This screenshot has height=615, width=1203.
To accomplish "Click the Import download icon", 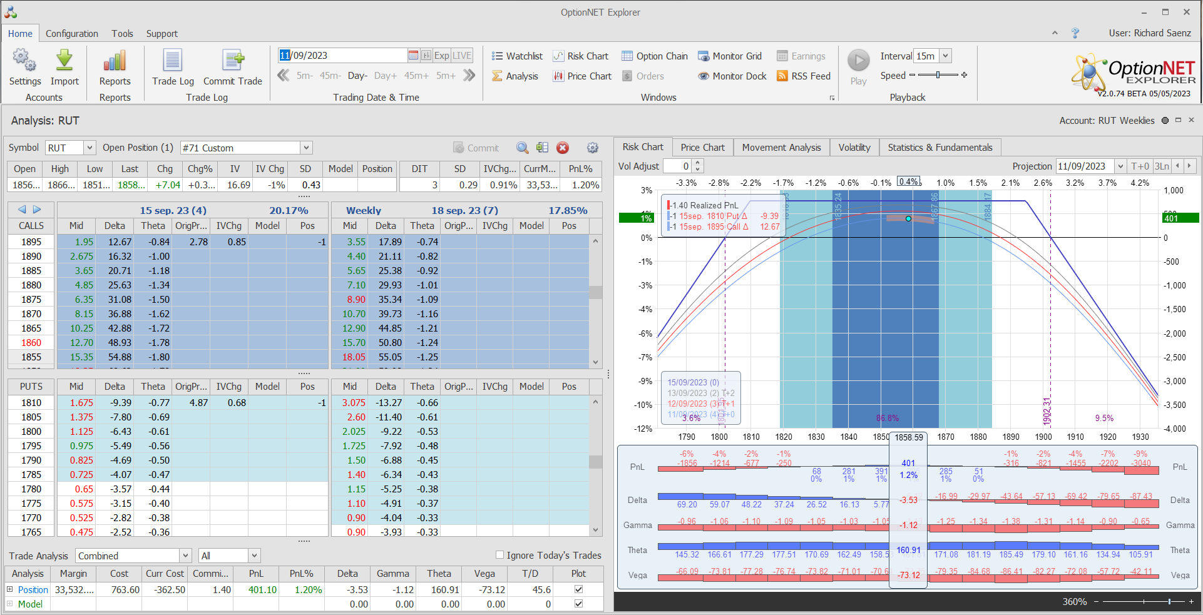I will pos(64,61).
